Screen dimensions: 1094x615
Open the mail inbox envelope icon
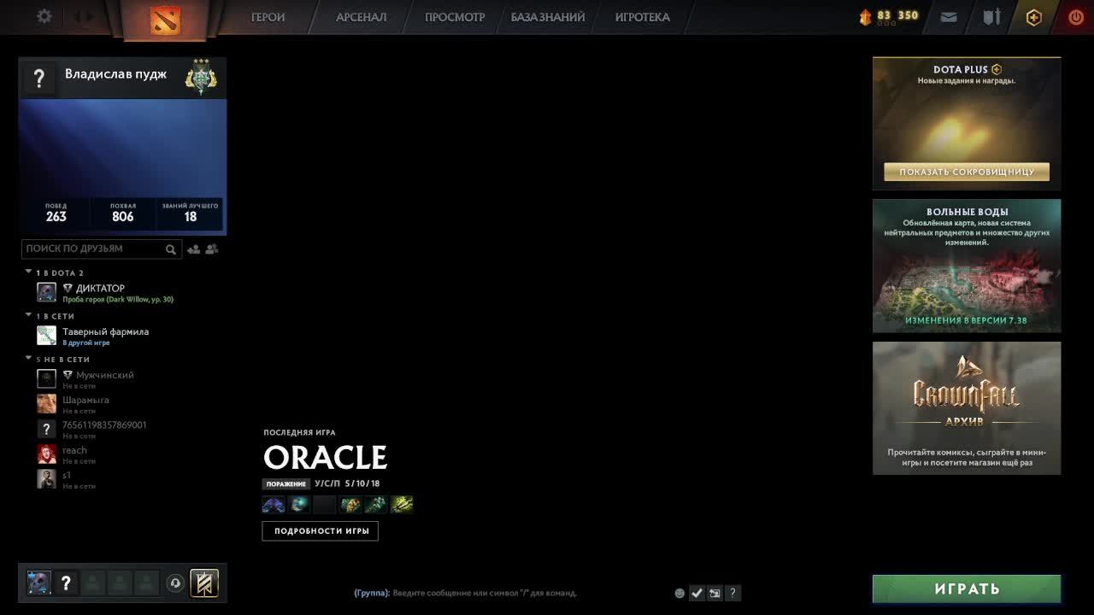tap(949, 17)
